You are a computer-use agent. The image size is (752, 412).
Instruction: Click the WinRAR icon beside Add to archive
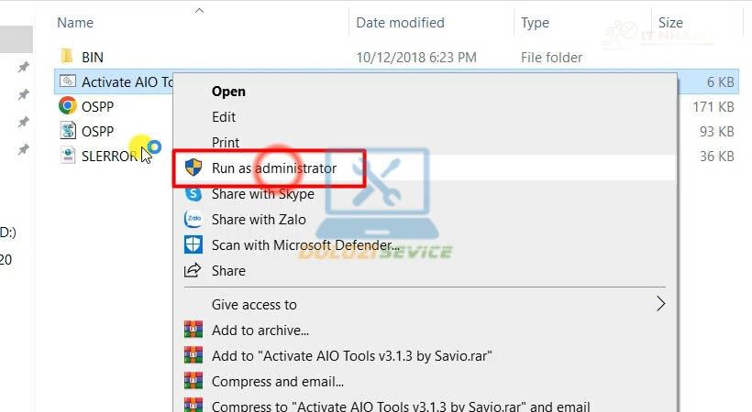(194, 331)
